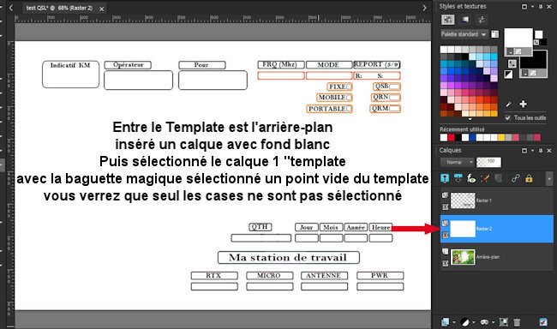Viewport: 557px width, 329px height.
Task: Switch to the Swatches frame tab in Styles et textures
Action: click(448, 20)
